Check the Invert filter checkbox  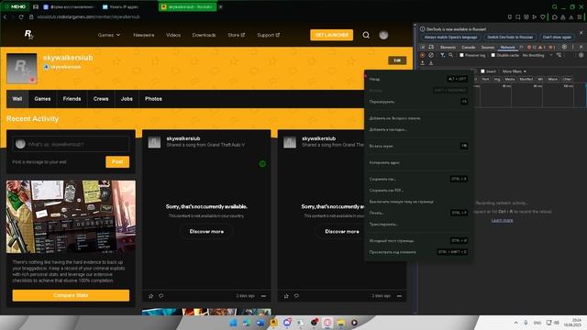click(483, 71)
